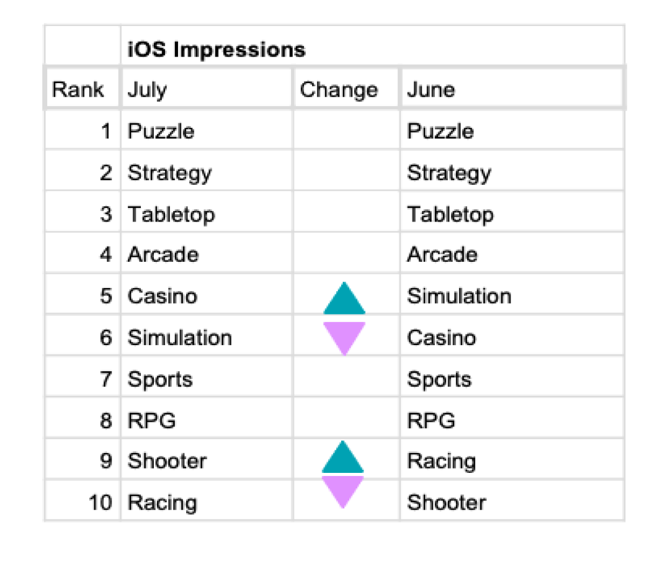Click the June RPG cell
This screenshot has height=561, width=670.
pos(512,419)
